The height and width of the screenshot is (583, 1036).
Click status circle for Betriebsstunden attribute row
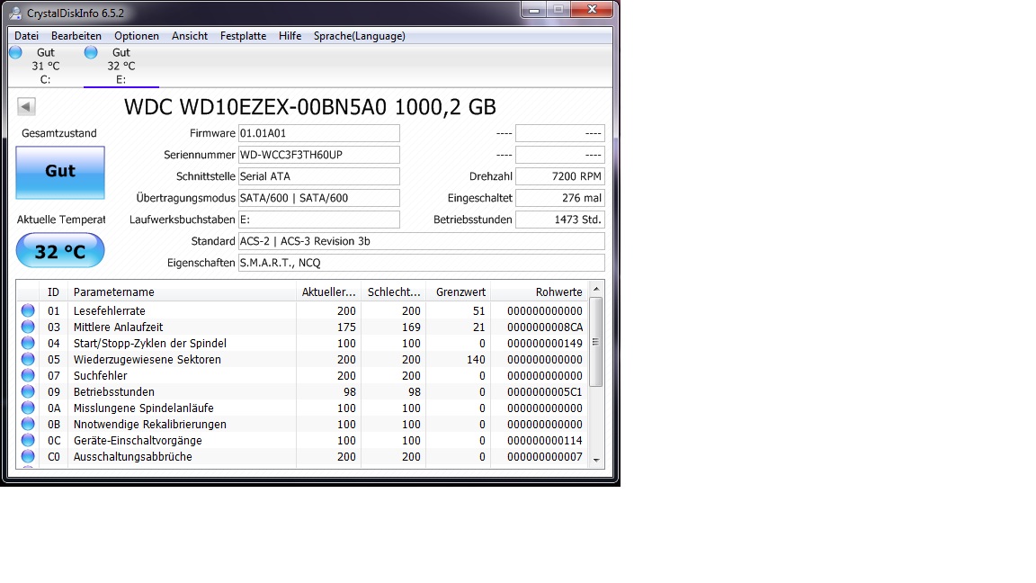pyautogui.click(x=28, y=391)
